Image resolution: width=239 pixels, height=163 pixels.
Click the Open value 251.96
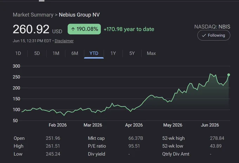coord(53,138)
